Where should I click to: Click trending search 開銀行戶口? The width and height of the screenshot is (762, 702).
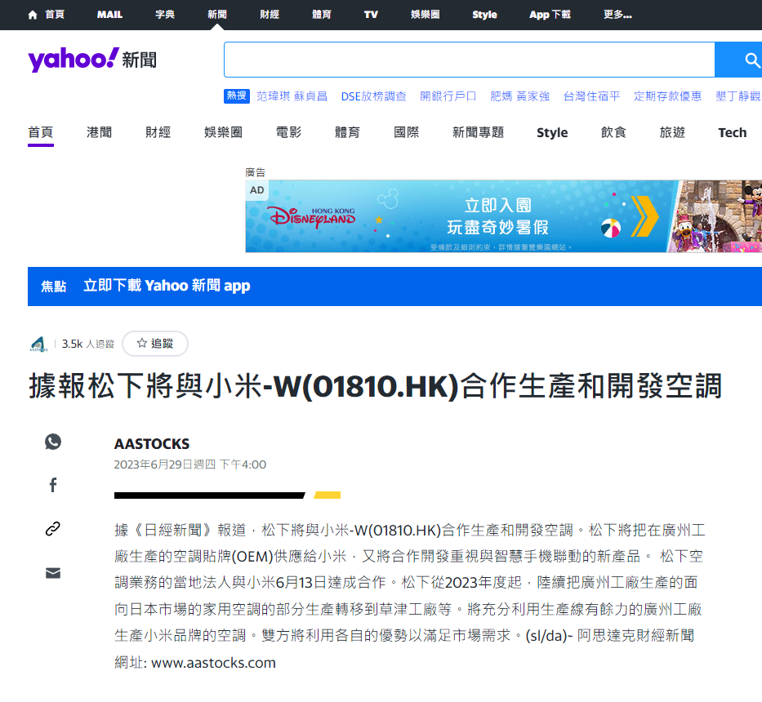click(448, 96)
